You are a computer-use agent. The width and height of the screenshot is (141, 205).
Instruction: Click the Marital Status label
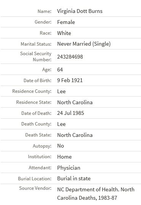coord(36,44)
